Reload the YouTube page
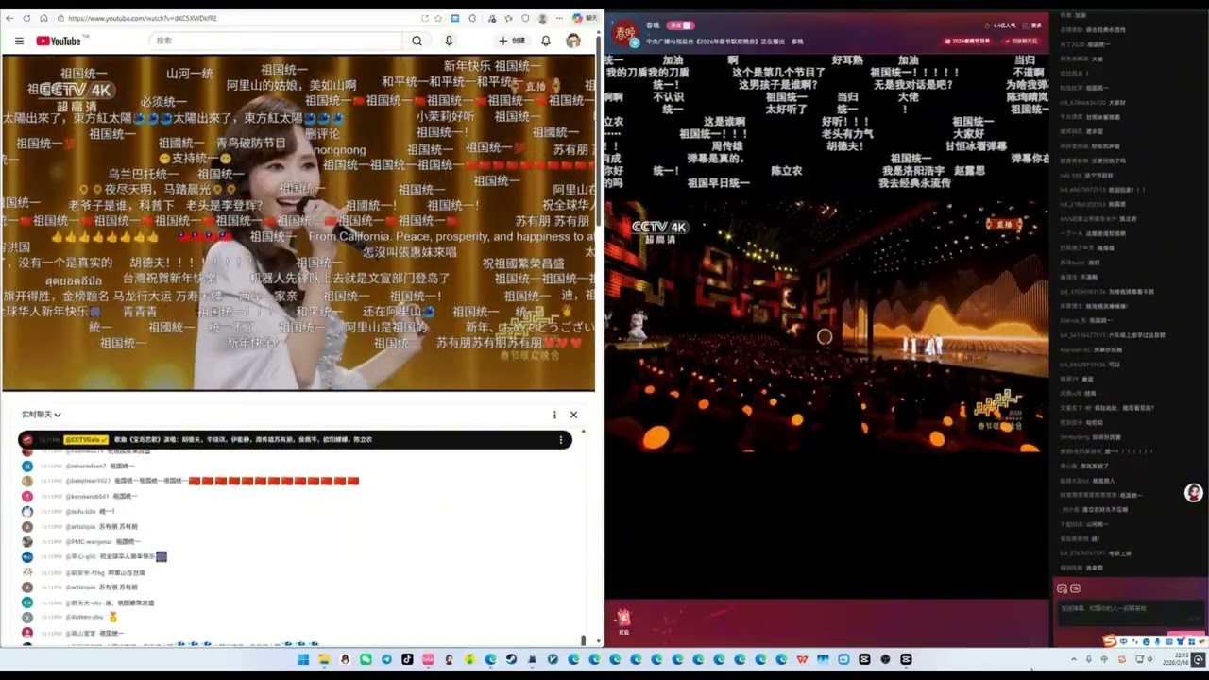1209x680 pixels. 26,18
